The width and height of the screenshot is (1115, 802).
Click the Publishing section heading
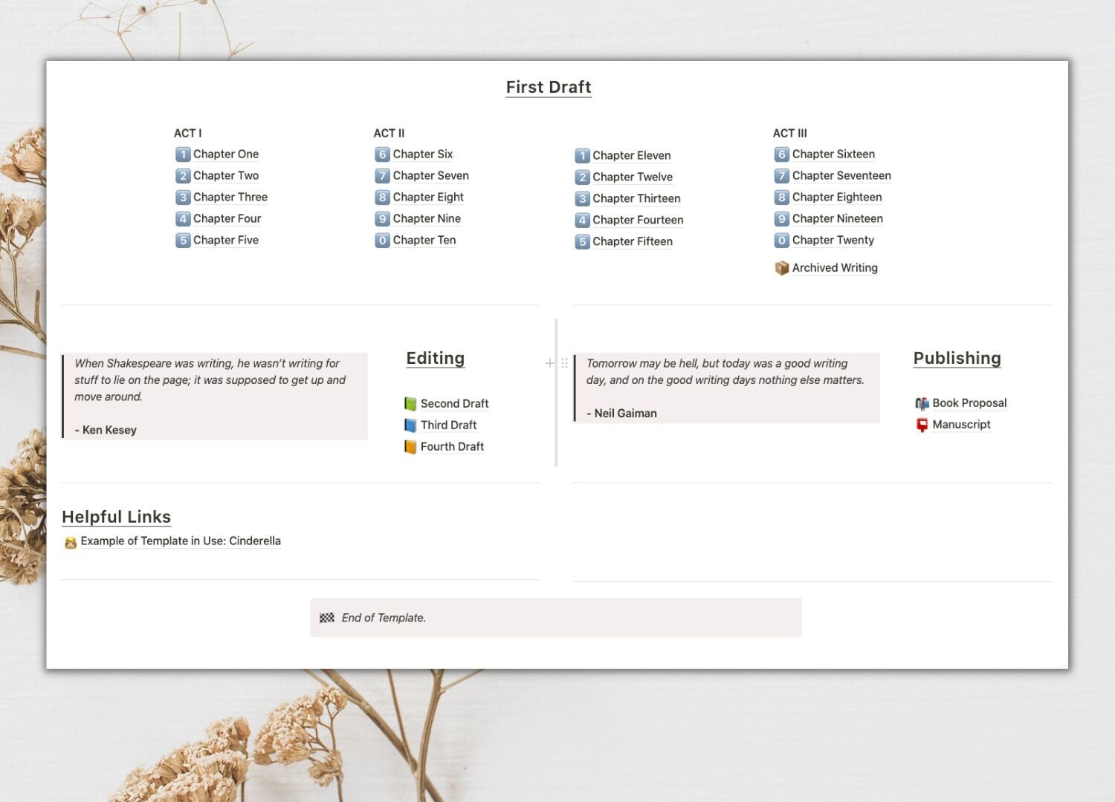[957, 358]
